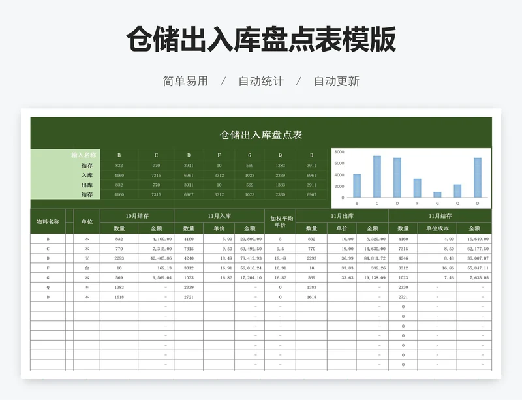
Task: Select cell with amount 9,569.04
Action: pyautogui.click(x=156, y=277)
